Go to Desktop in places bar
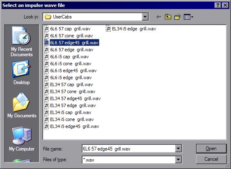 [22, 73]
